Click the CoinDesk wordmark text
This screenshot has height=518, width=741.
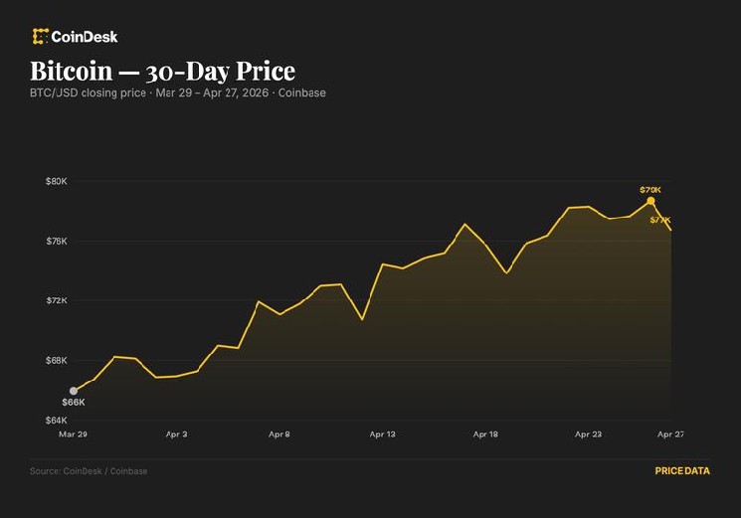85,37
